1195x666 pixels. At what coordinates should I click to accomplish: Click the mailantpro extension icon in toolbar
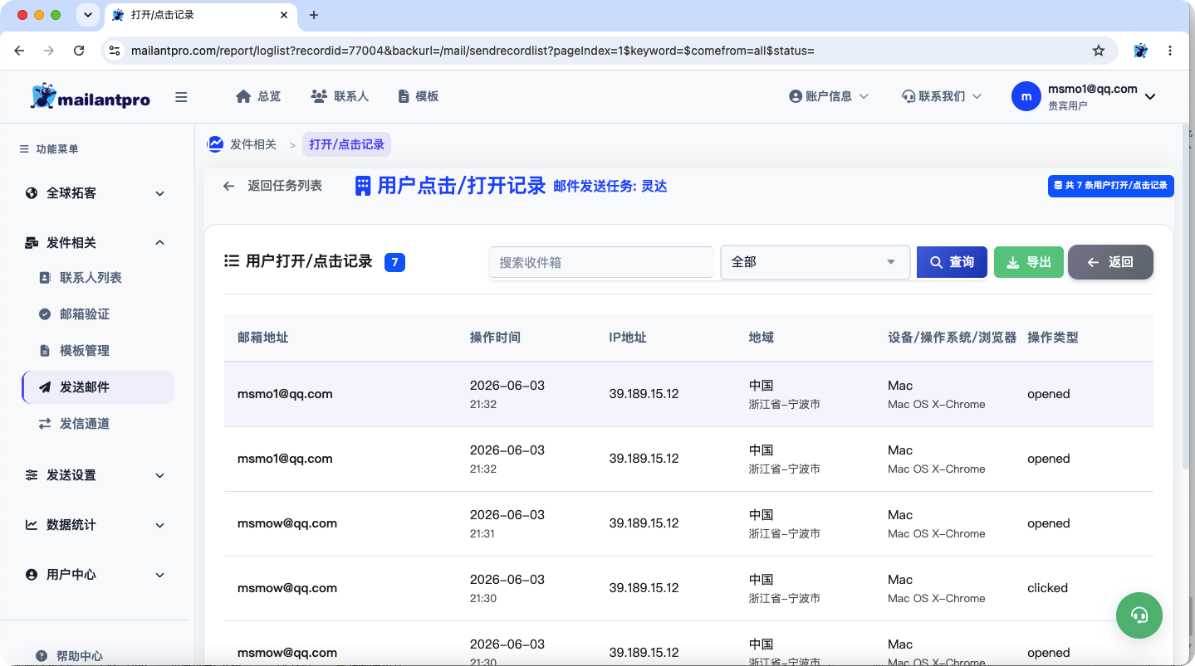(x=1141, y=51)
